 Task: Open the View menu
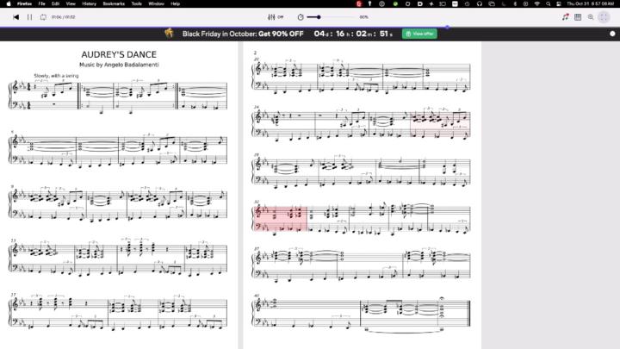(x=71, y=3)
